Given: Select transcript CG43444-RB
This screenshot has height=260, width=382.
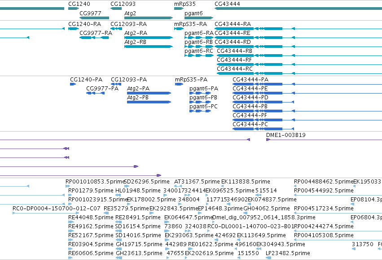Looking at the screenshot, I should coord(235,51).
